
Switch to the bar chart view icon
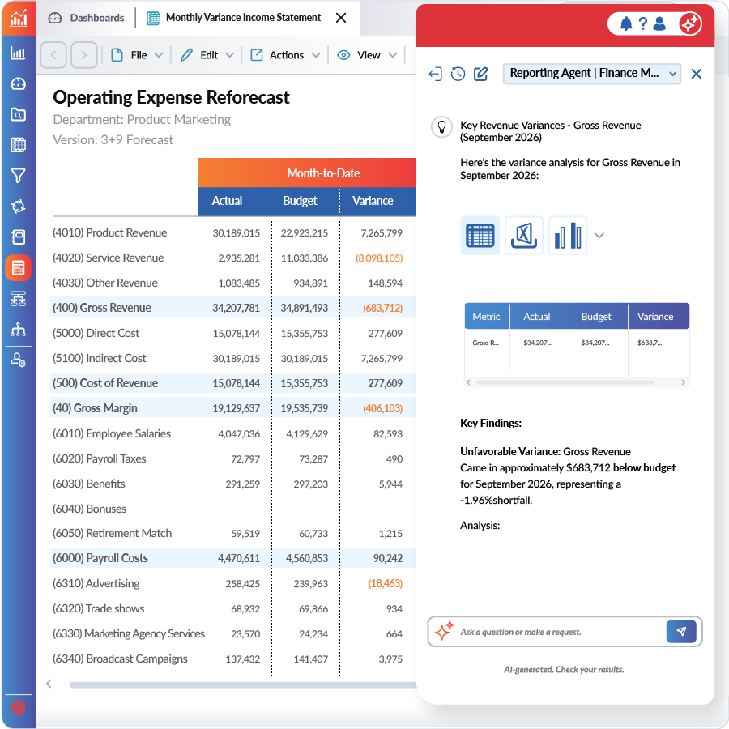tap(568, 236)
